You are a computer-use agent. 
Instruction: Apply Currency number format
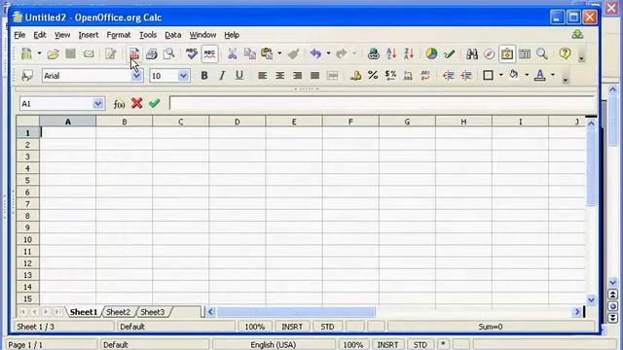(355, 76)
